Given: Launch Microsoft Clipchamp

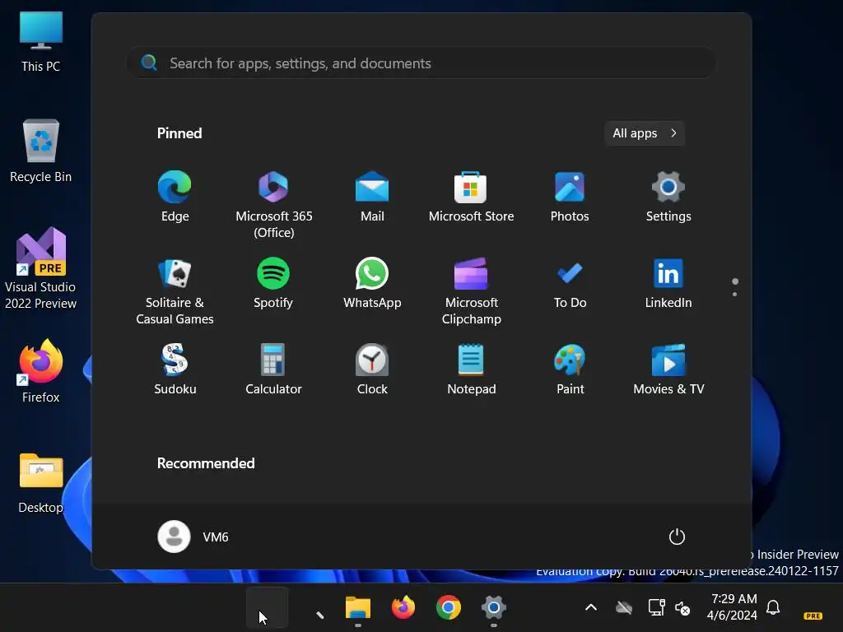Looking at the screenshot, I should tap(471, 292).
